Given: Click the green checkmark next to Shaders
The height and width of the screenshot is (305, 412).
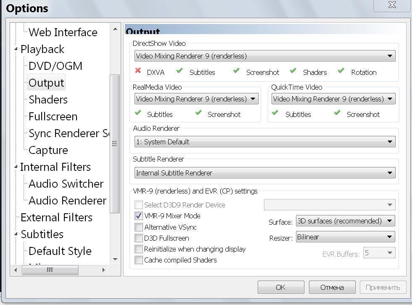Looking at the screenshot, I should (293, 71).
